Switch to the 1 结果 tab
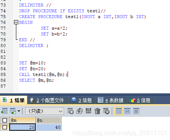 point(14,100)
